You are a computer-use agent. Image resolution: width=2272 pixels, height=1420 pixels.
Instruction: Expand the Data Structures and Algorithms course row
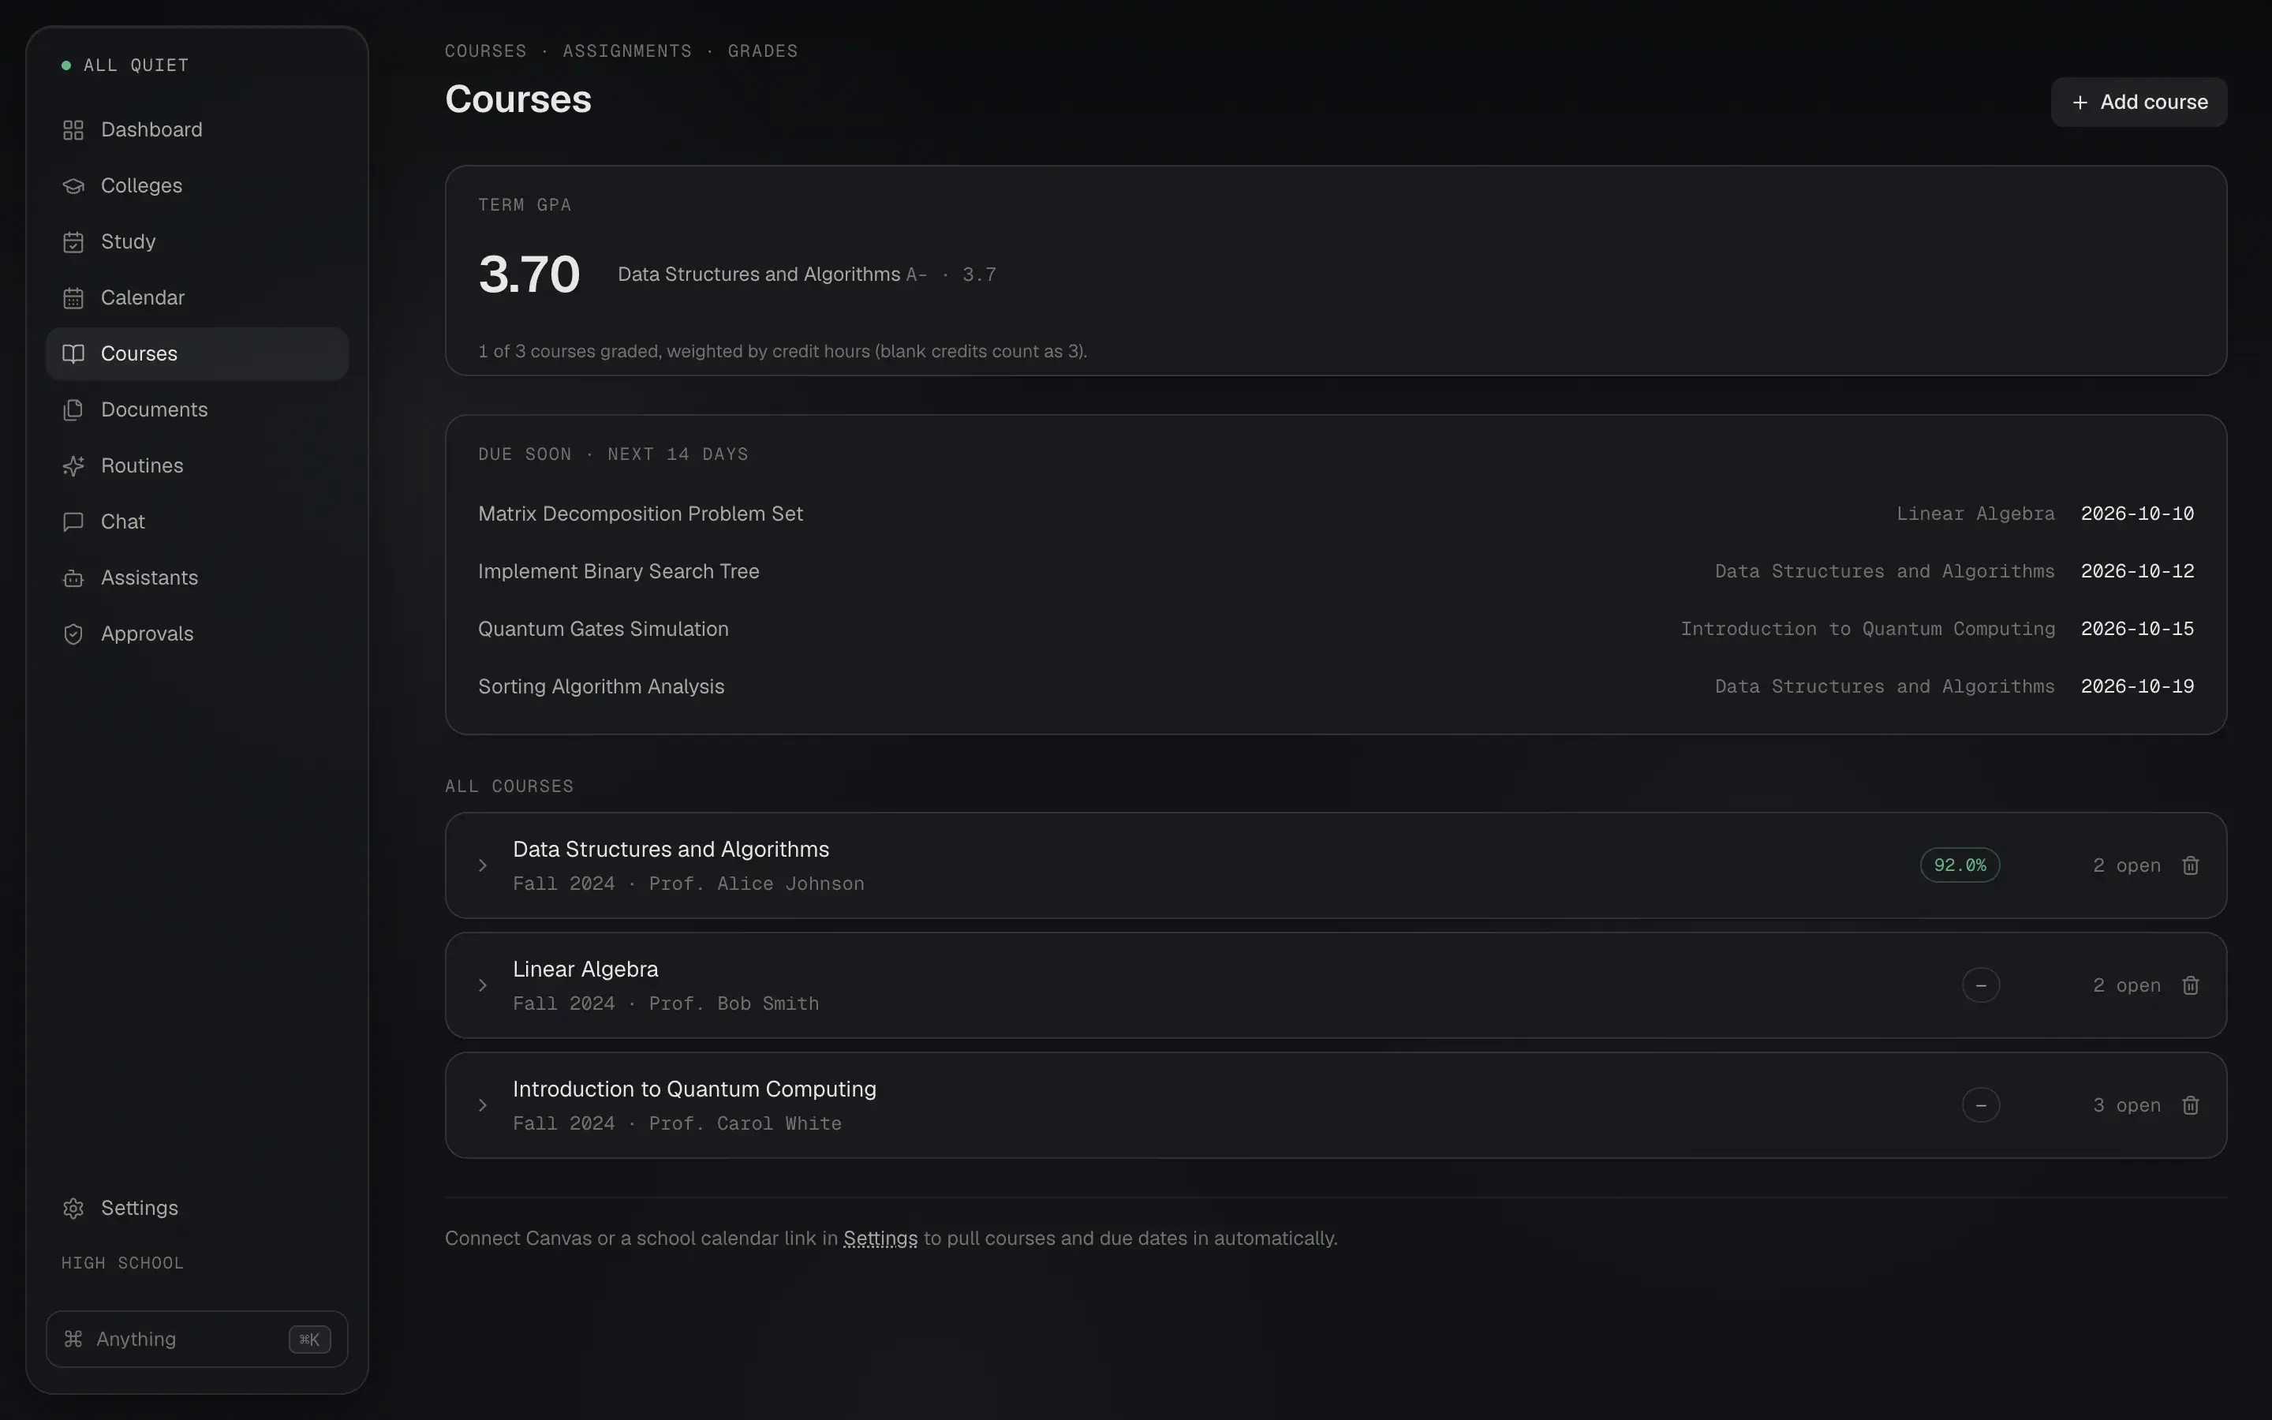[483, 865]
